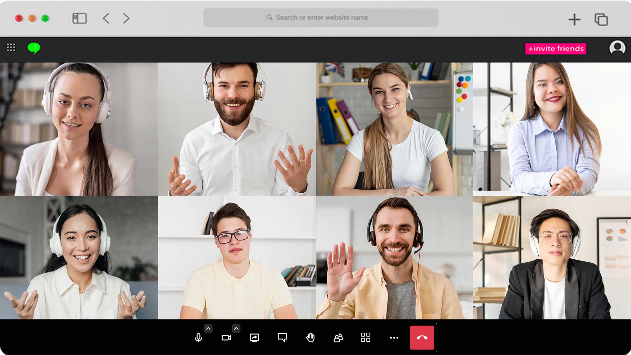Select the woman with UK flag behind
This screenshot has height=355, width=631.
click(x=394, y=129)
